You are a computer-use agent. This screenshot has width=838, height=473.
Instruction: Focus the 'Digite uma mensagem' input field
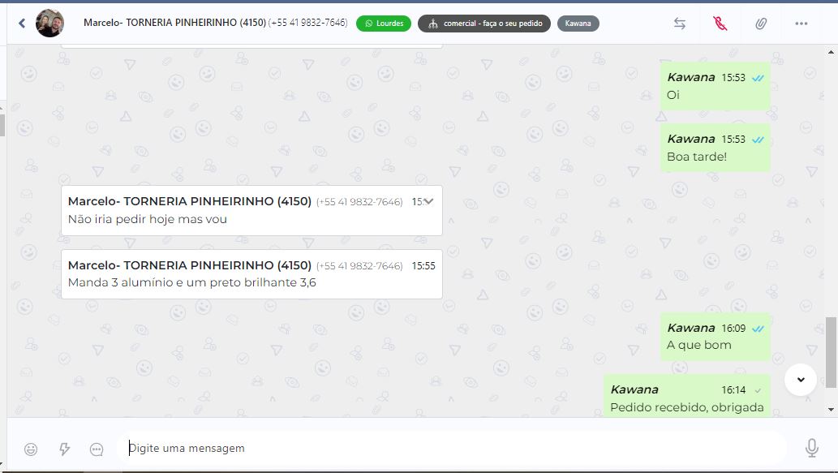[x=452, y=448]
